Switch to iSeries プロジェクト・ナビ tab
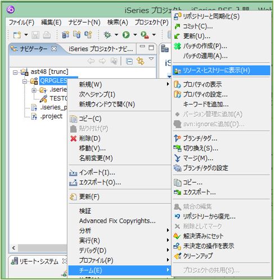 click(x=101, y=49)
